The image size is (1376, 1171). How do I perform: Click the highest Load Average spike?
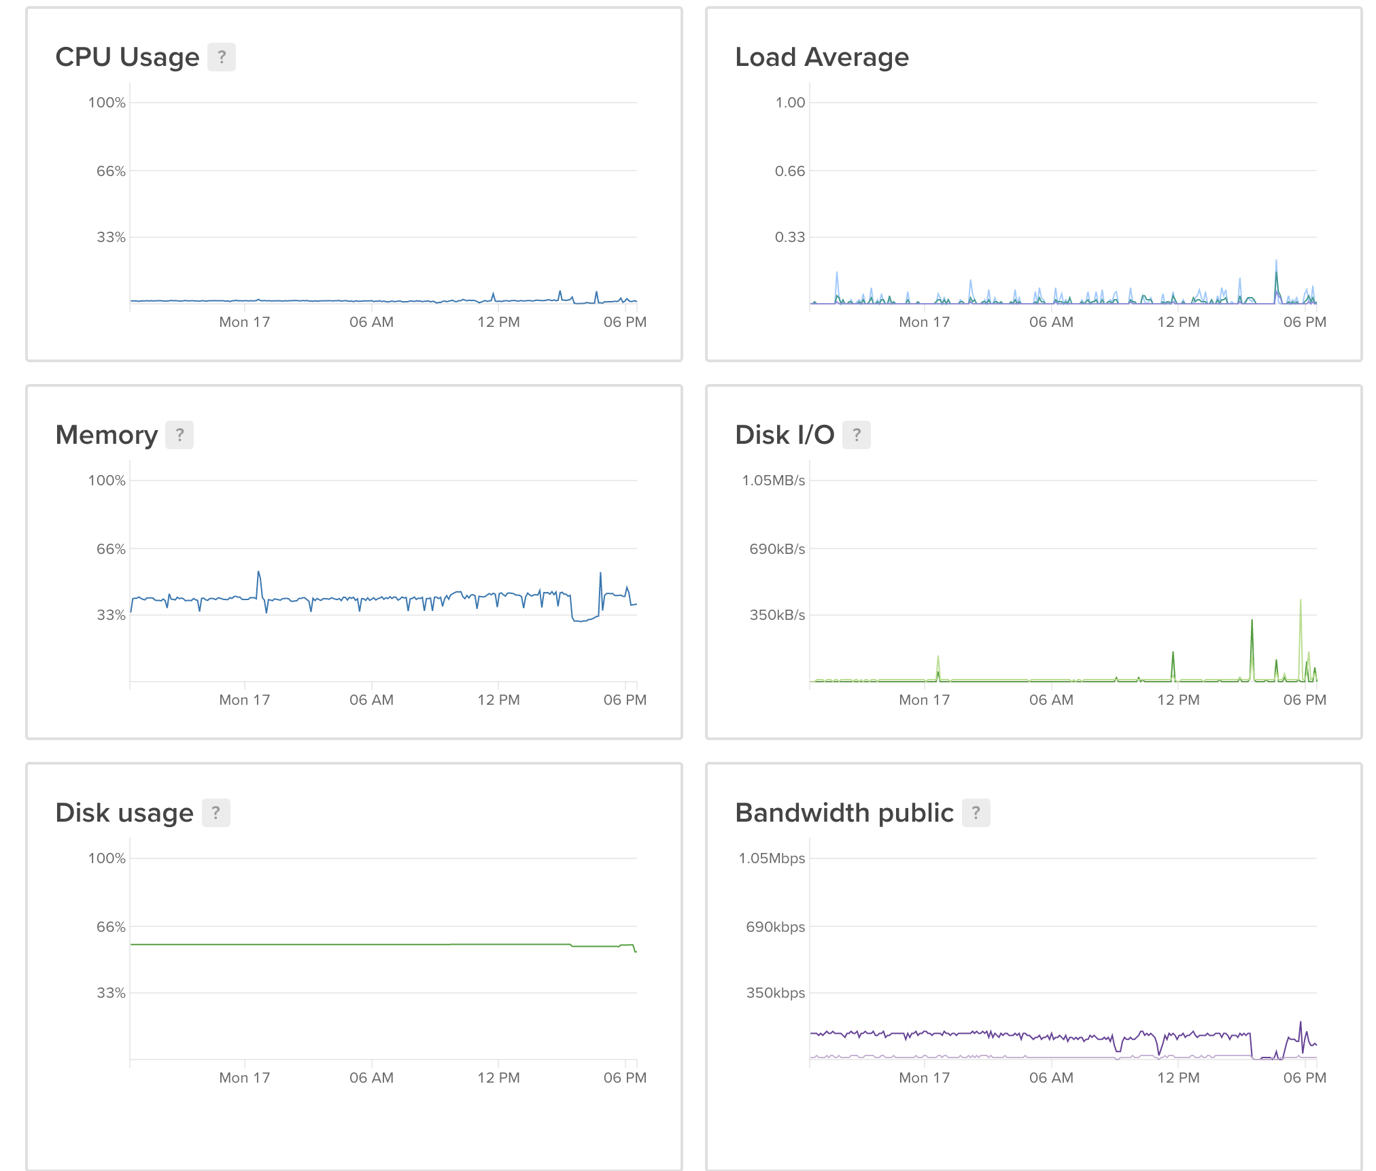coord(1276,265)
